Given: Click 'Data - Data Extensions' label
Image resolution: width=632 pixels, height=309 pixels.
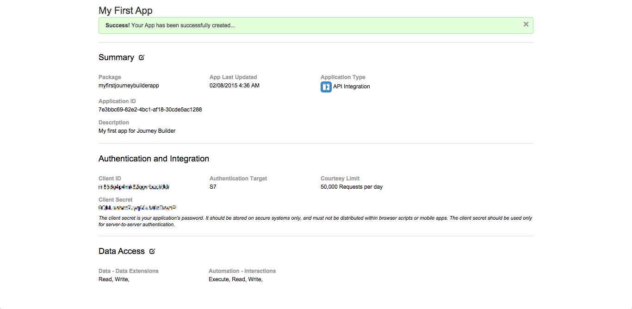Looking at the screenshot, I should [x=129, y=271].
